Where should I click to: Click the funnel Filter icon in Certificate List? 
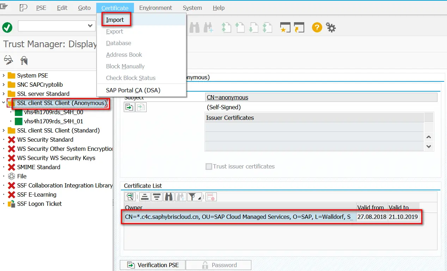(x=194, y=197)
